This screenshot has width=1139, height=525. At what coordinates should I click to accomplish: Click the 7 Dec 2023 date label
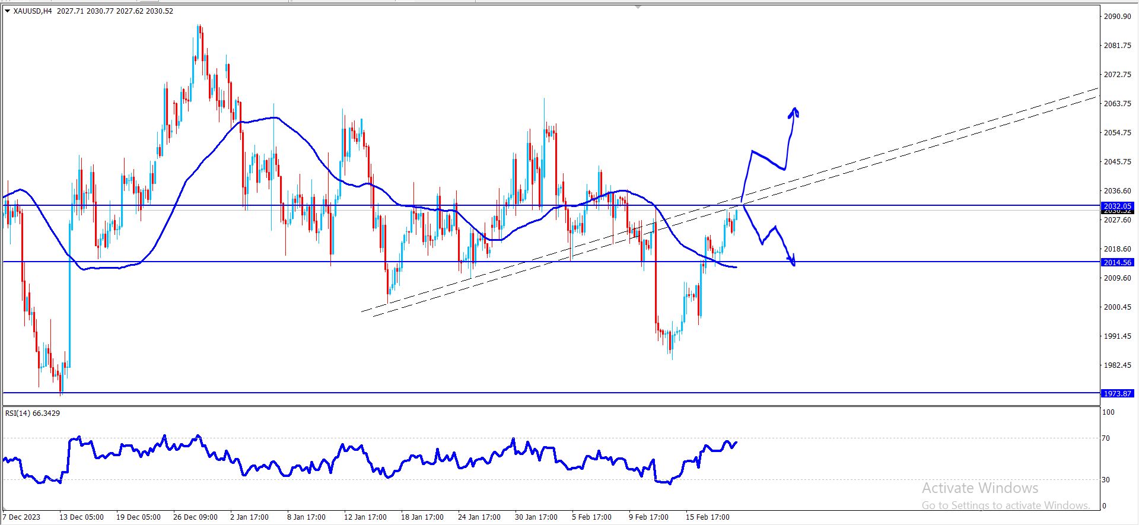21,517
